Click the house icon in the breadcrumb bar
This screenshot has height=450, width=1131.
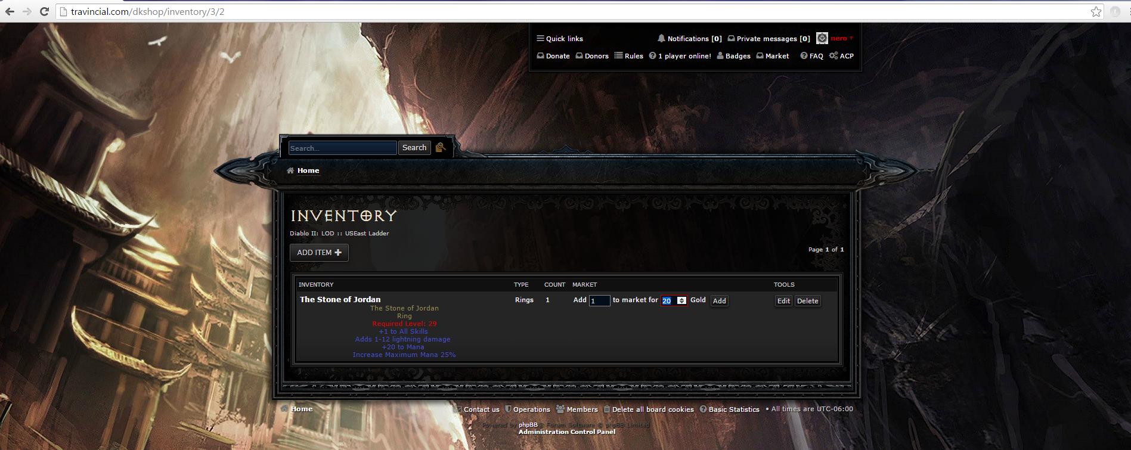pos(290,170)
